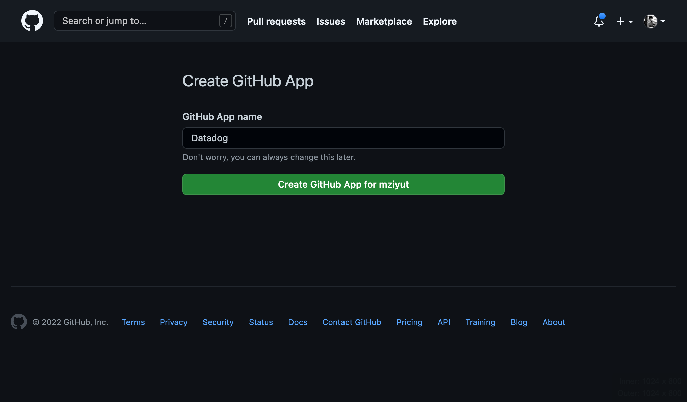Click the Create GitHub App heading

[248, 81]
